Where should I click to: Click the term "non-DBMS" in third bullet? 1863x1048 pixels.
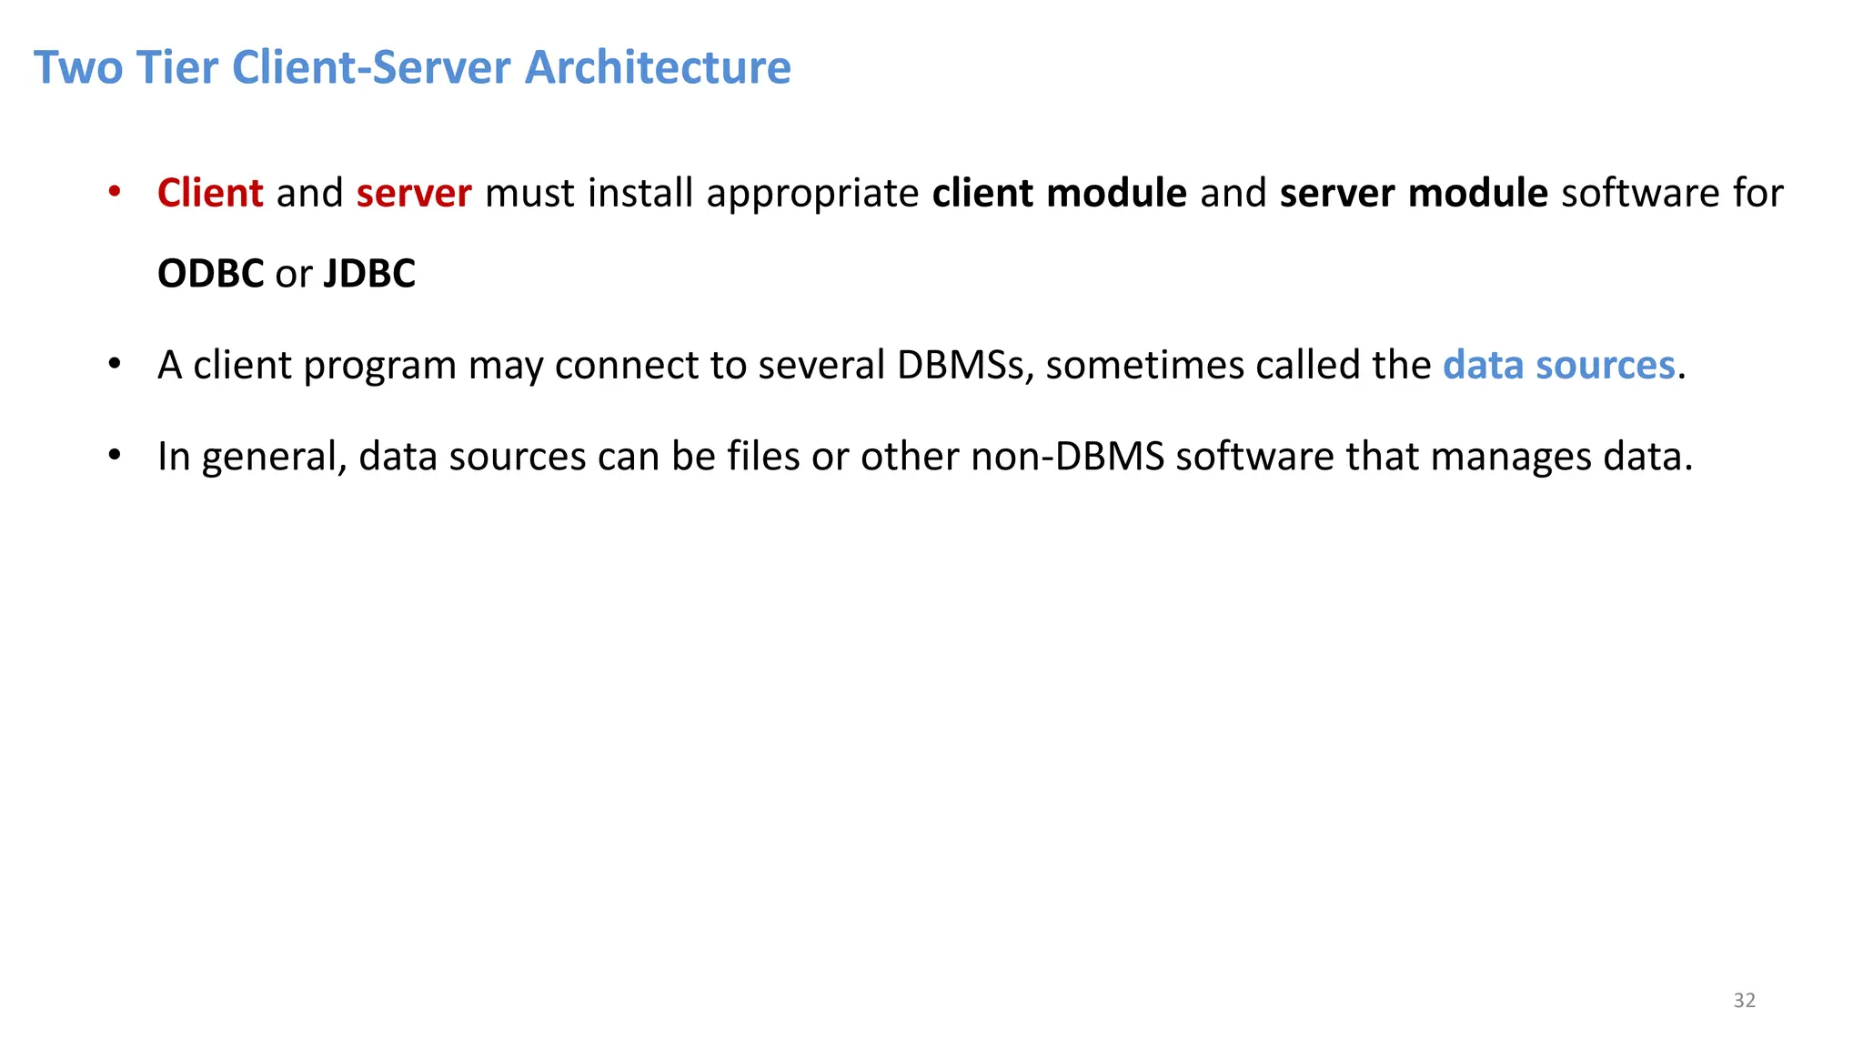[1068, 457]
